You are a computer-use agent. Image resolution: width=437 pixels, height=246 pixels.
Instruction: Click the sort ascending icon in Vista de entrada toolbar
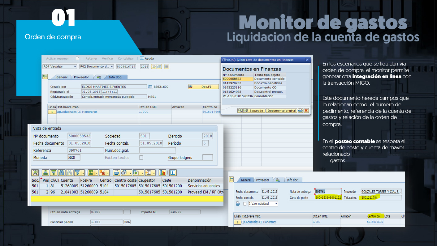[x=46, y=172]
